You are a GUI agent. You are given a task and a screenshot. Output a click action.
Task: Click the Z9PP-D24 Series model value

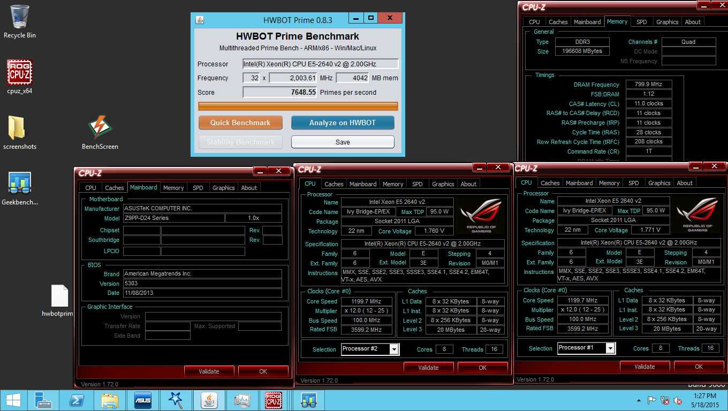174,218
